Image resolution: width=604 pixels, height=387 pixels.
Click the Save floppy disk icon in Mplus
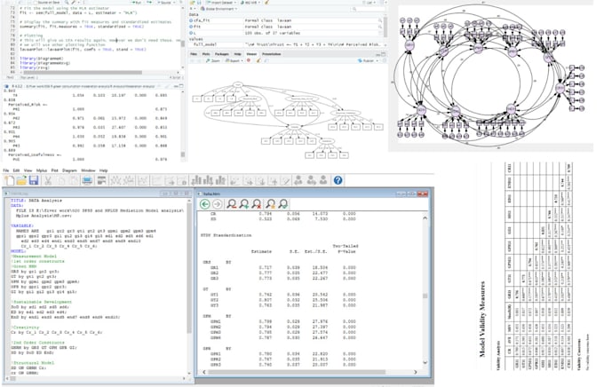tap(34, 180)
